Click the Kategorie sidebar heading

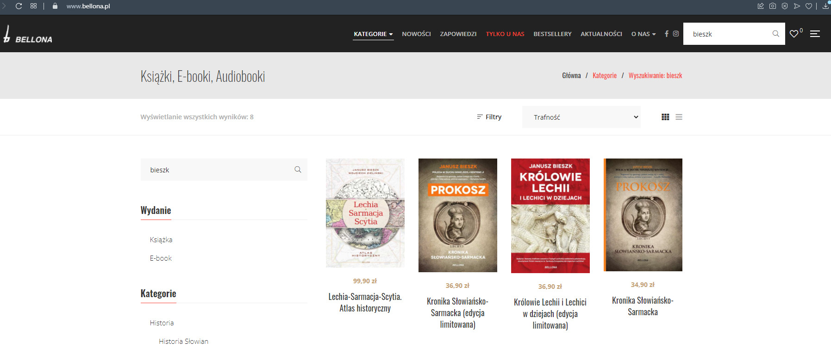point(158,293)
